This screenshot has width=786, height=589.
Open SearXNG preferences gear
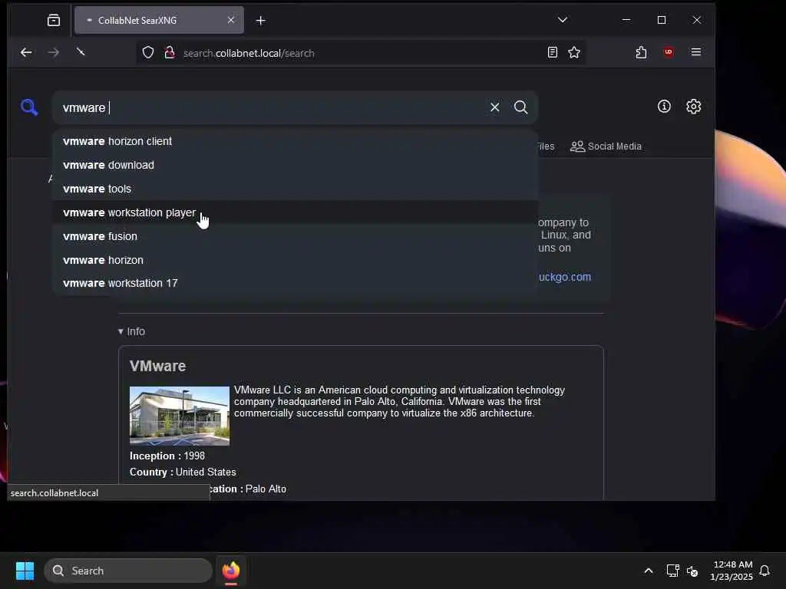click(693, 106)
